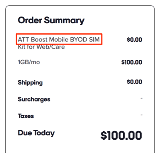This screenshot has height=153, width=161.
Task: Click the Shipping label
Action: tap(30, 83)
